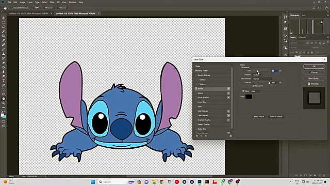The image size is (330, 186).
Task: Click Reset to Default button
Action: tap(276, 117)
